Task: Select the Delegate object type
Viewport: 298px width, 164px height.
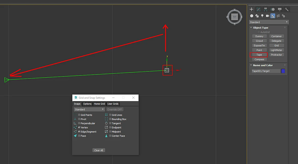Action: pyautogui.click(x=277, y=41)
